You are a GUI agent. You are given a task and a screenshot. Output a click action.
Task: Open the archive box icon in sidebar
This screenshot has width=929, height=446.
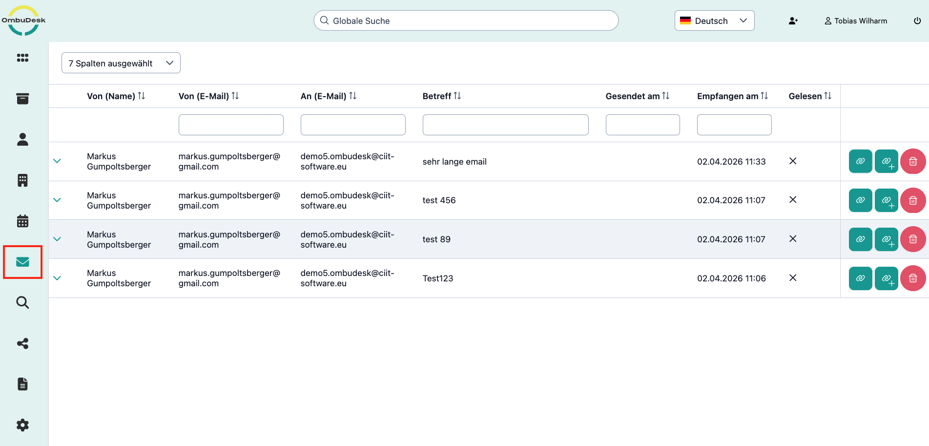pos(22,99)
